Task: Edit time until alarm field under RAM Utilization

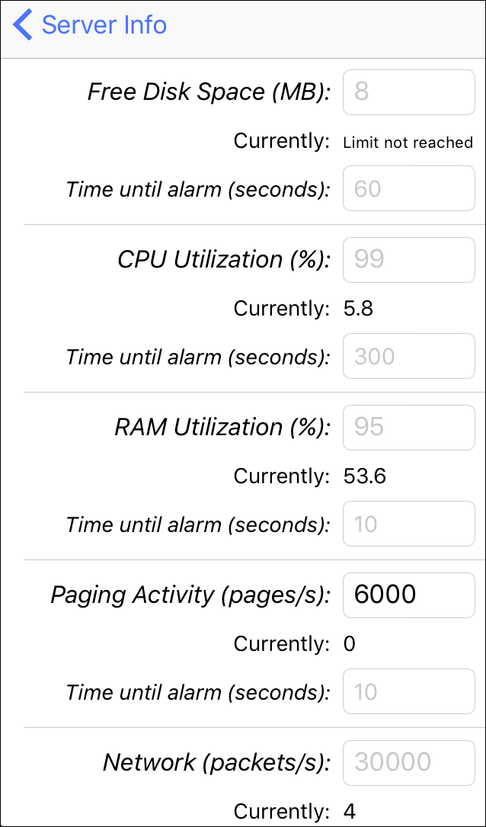Action: 409,524
